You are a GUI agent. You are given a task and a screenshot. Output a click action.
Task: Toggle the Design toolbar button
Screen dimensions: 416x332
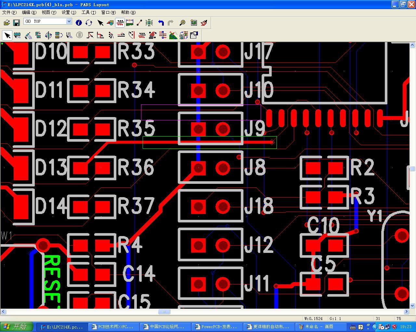click(120, 23)
